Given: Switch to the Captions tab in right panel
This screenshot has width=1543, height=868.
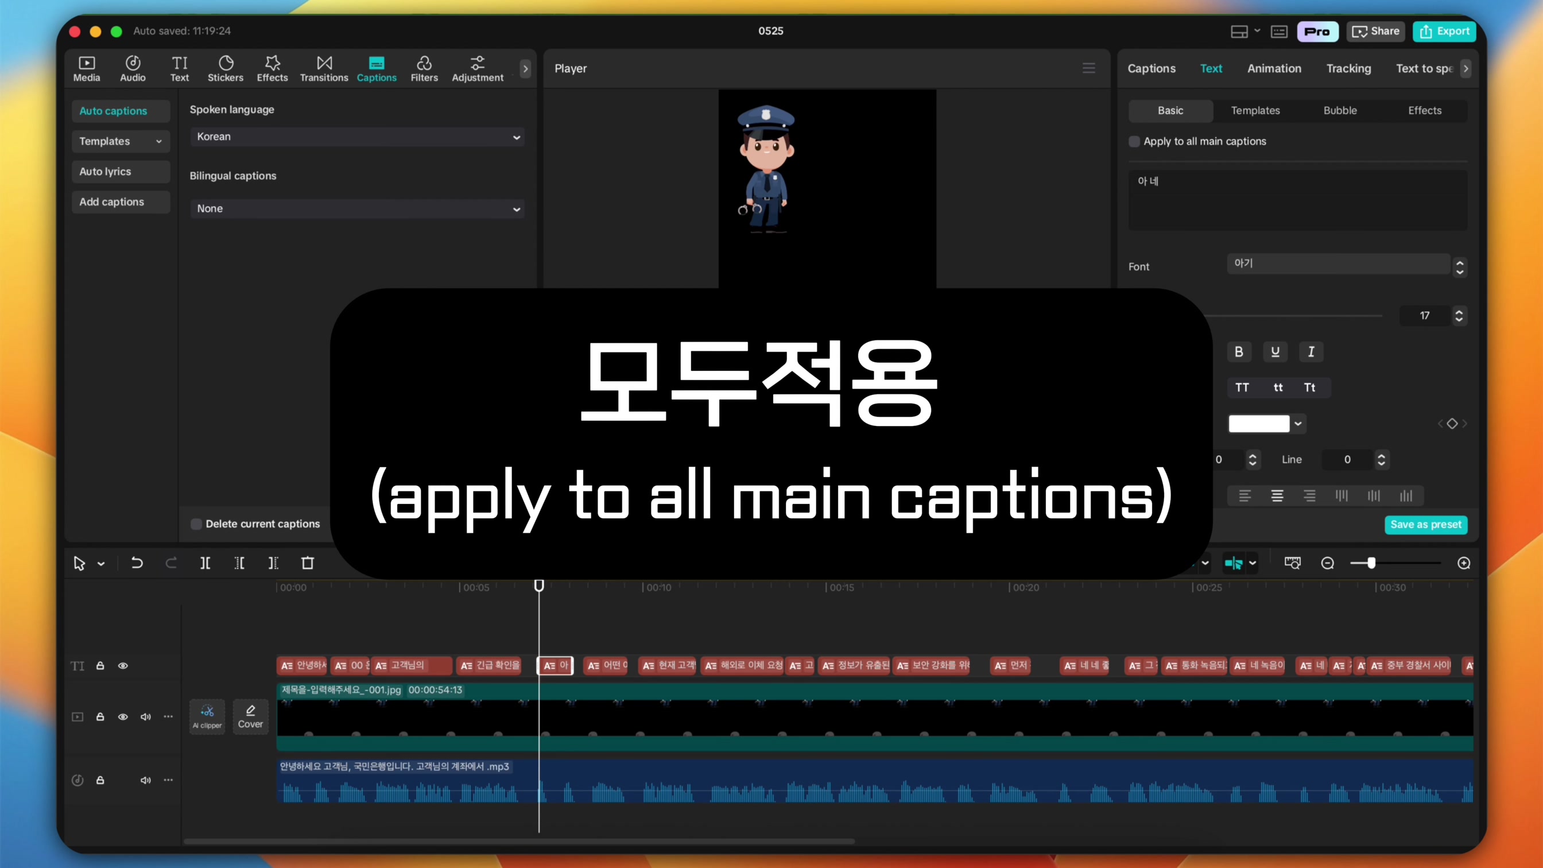Looking at the screenshot, I should coord(1152,68).
